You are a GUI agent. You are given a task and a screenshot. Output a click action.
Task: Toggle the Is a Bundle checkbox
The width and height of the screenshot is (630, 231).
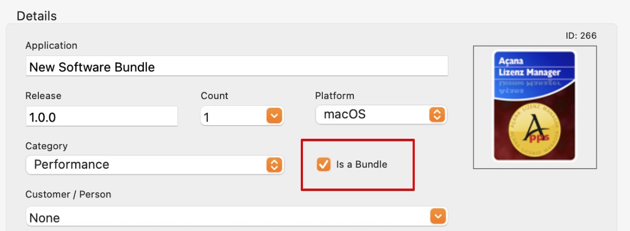(x=323, y=164)
